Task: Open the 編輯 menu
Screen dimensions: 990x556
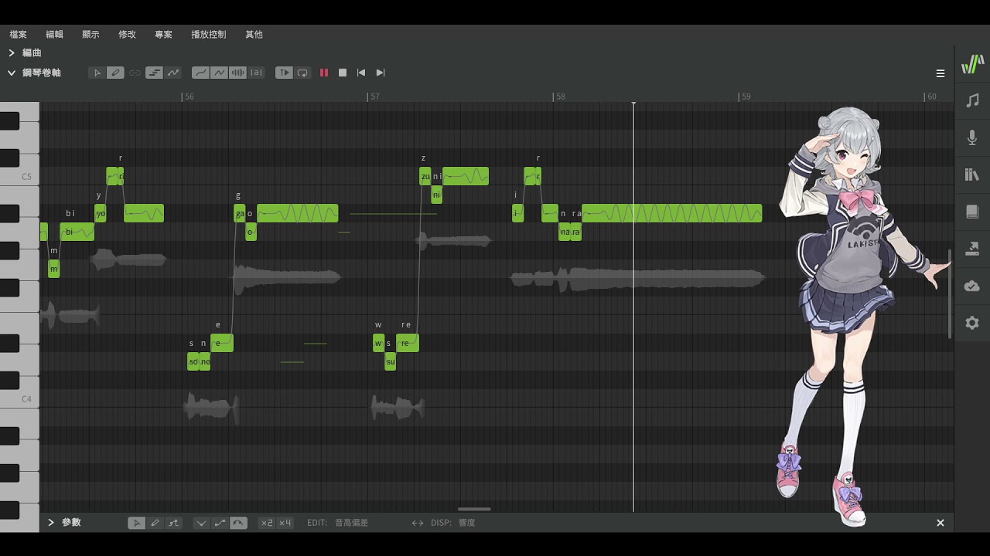Action: [x=54, y=35]
